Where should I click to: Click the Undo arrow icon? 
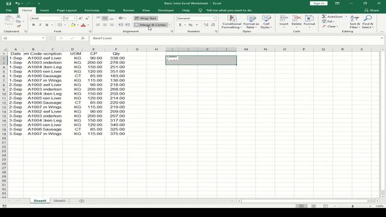[17, 4]
